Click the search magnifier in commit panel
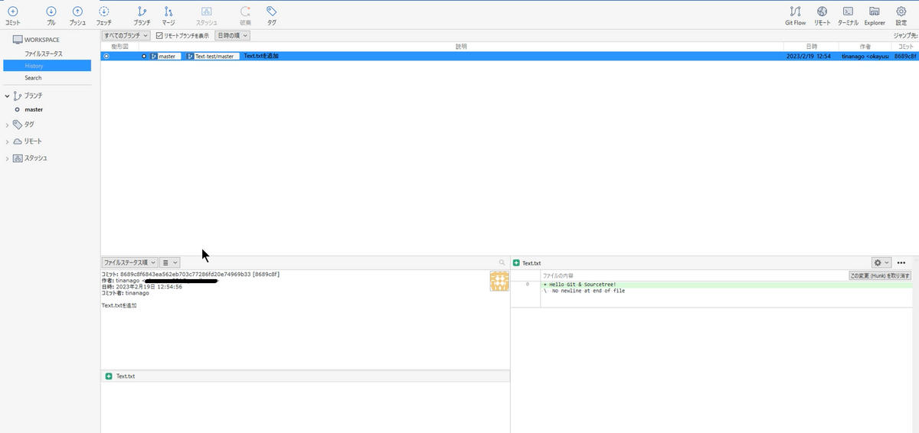The width and height of the screenshot is (919, 433). pyautogui.click(x=502, y=262)
